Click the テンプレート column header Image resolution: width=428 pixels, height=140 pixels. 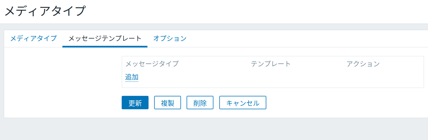[x=271, y=64]
